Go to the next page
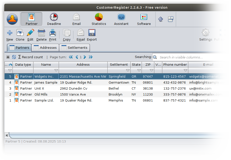This screenshot has width=231, height=160. pos(85,57)
